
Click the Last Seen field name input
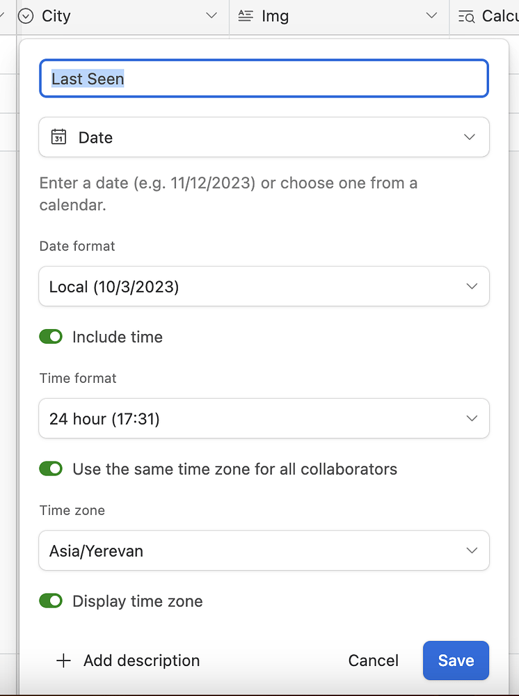pos(264,78)
